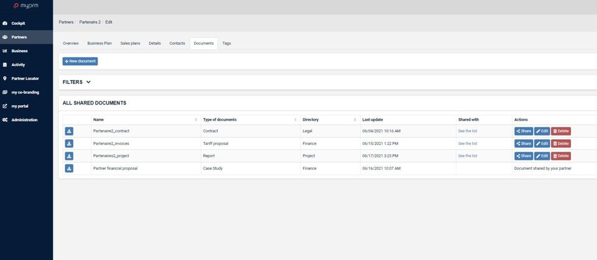Sort the table by the Name column
Screen dimensions: 597x260
(x=146, y=119)
